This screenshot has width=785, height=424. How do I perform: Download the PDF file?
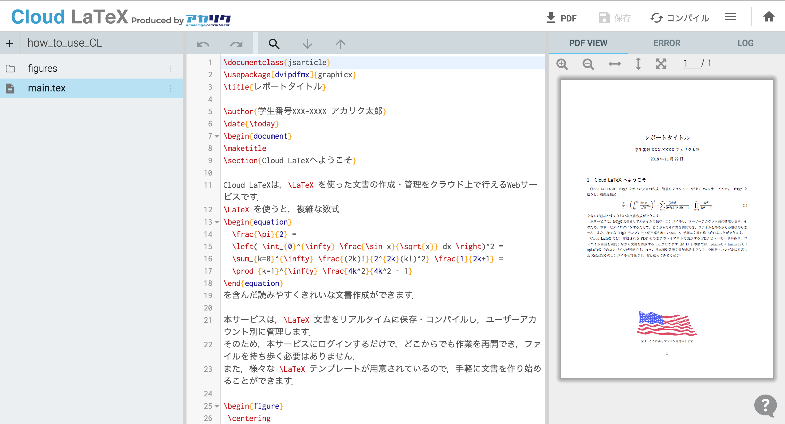pyautogui.click(x=562, y=18)
